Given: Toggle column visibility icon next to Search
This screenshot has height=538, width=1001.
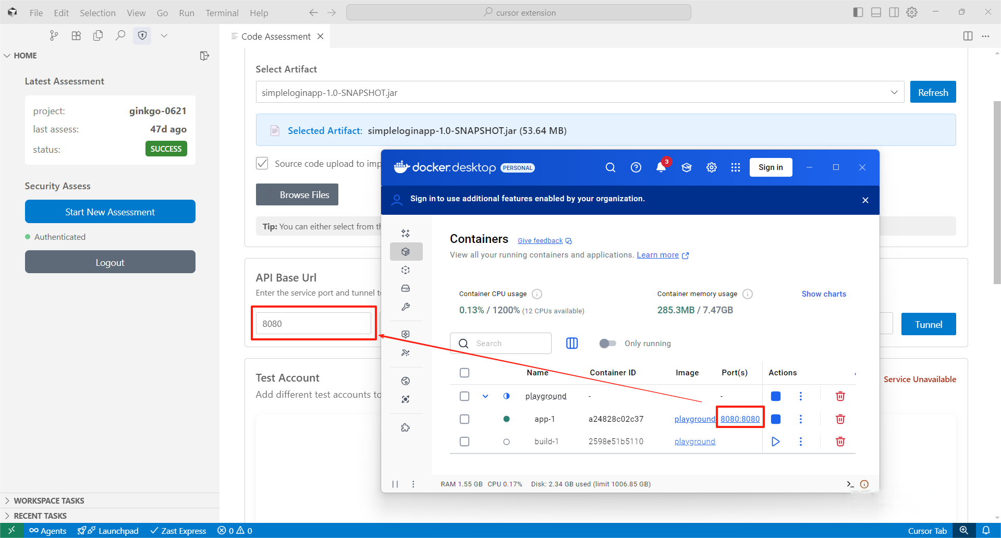Looking at the screenshot, I should (572, 343).
